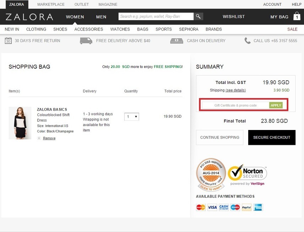The width and height of the screenshot is (304, 232).
Task: Open the SEPHORA menu item
Action: pyautogui.click(x=189, y=29)
